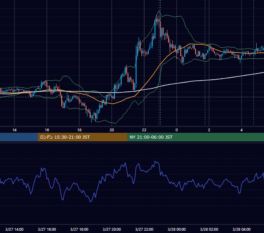
Task: Click the 4 hour label on chart axis
Action: (x=241, y=130)
